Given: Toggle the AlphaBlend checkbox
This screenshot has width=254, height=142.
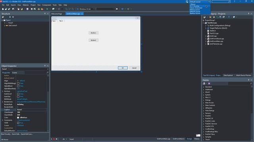Looking at the screenshot, I should coord(18,86).
